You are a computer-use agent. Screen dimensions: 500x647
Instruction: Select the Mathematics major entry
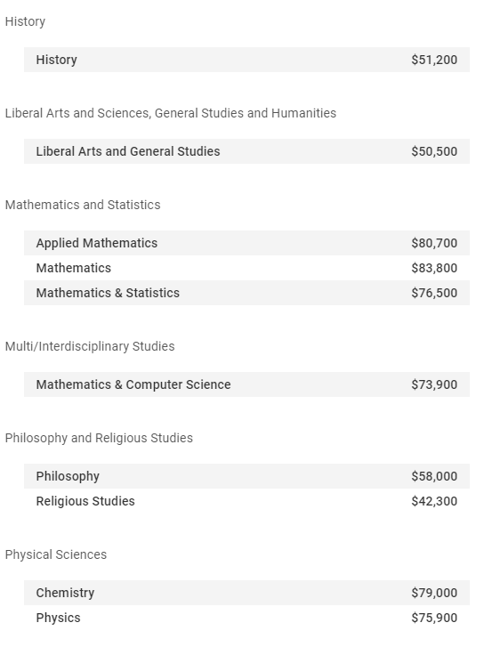246,268
